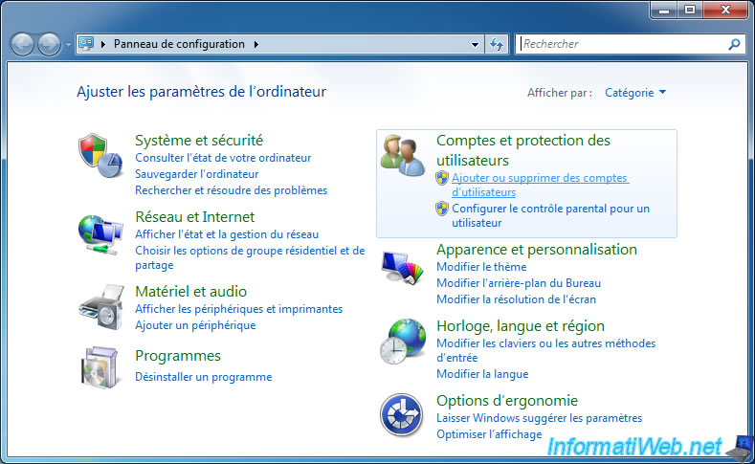Click the search magnifier icon
The height and width of the screenshot is (464, 755).
pos(734,44)
